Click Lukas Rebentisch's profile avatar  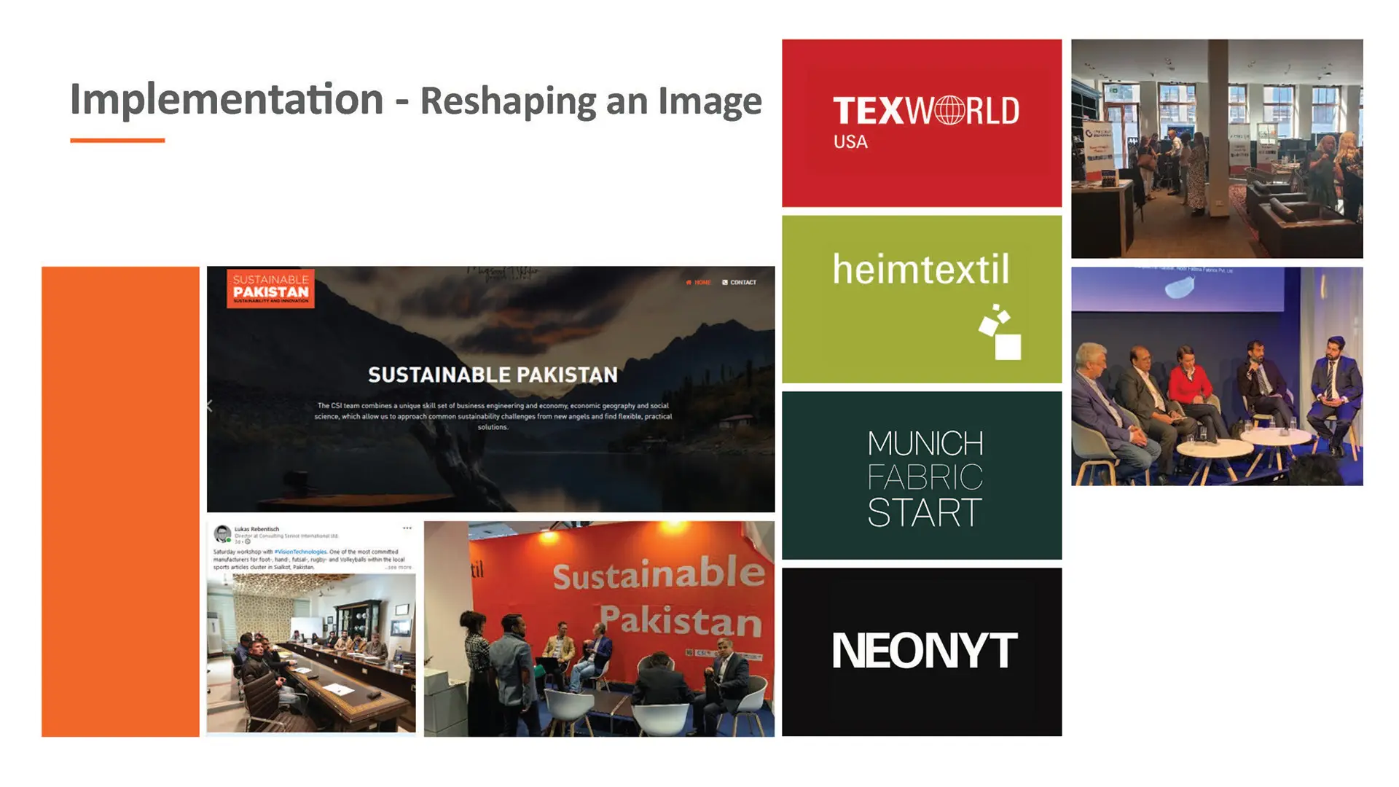click(222, 534)
